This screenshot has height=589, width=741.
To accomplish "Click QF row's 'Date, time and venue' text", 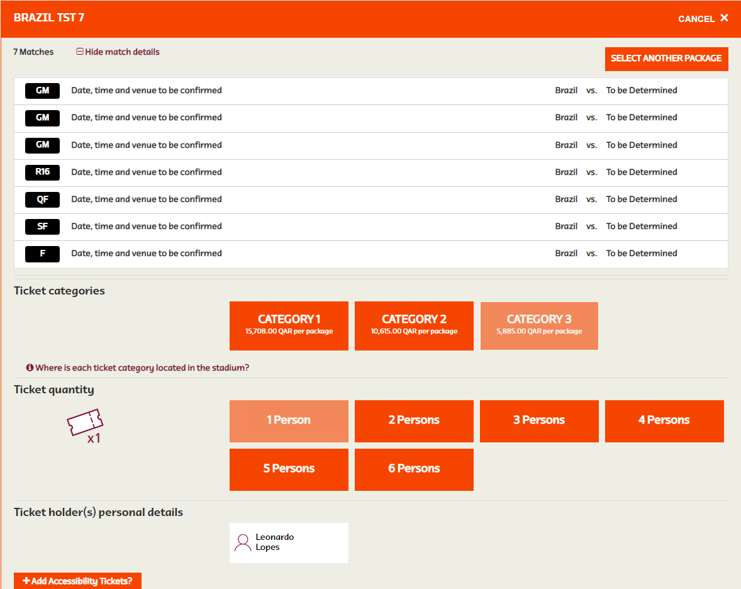I will tap(147, 199).
